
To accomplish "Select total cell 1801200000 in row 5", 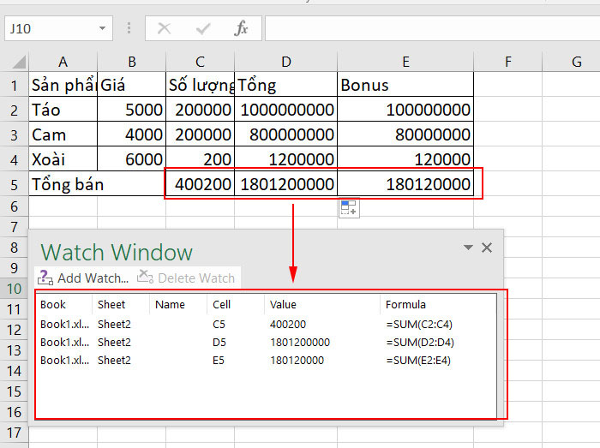I will (x=285, y=184).
